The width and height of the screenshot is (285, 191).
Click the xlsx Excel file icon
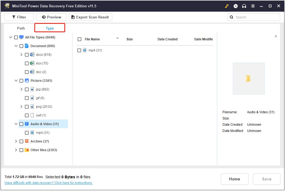(x=32, y=63)
